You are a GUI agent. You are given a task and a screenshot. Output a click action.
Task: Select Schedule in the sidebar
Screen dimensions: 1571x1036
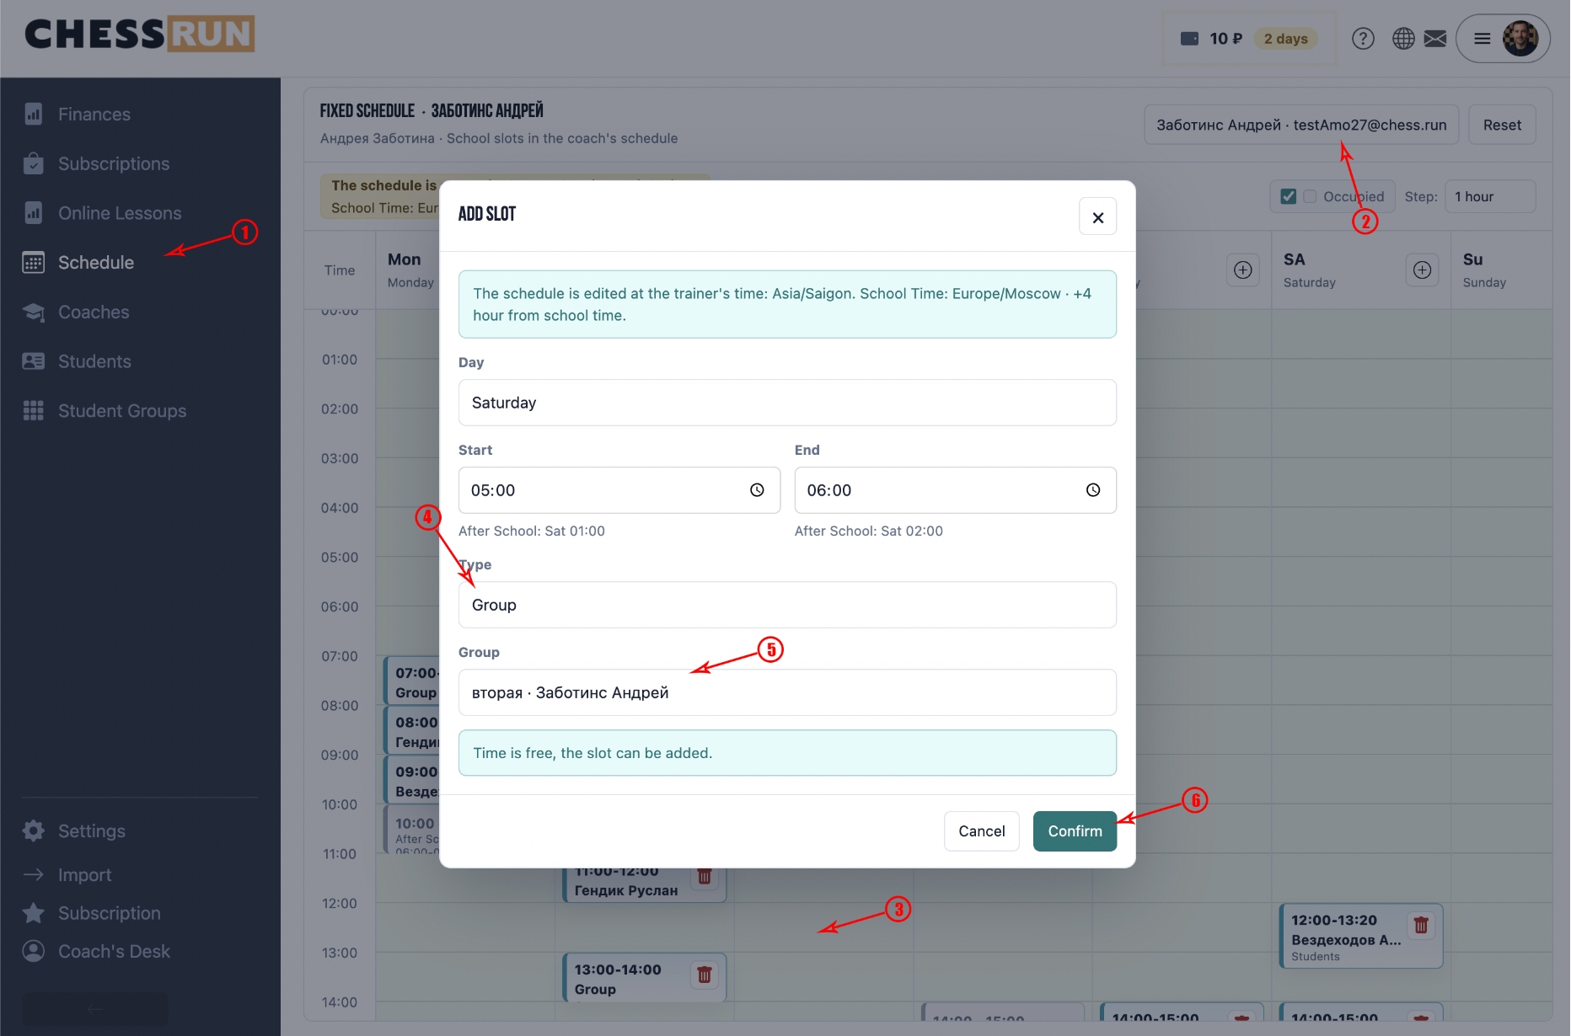coord(95,263)
